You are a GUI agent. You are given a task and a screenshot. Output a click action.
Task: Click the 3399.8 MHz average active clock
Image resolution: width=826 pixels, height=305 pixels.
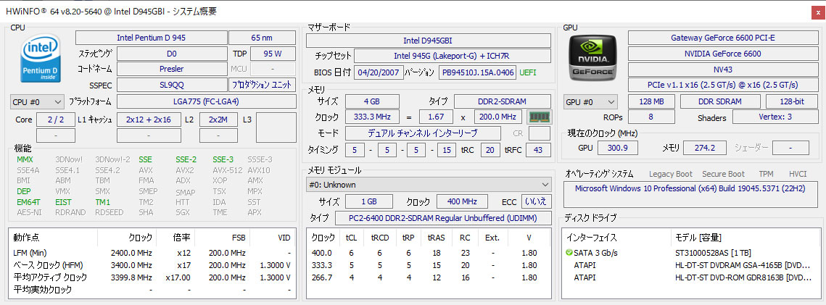(x=132, y=277)
